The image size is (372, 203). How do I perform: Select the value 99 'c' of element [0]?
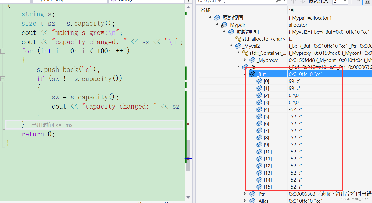click(x=294, y=81)
